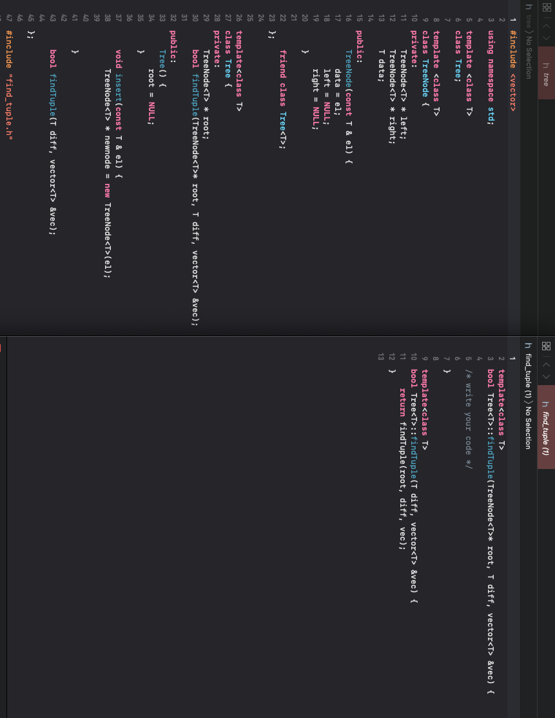
Task: Click 'TreeNode<T> * right;' member line
Action: [392, 97]
